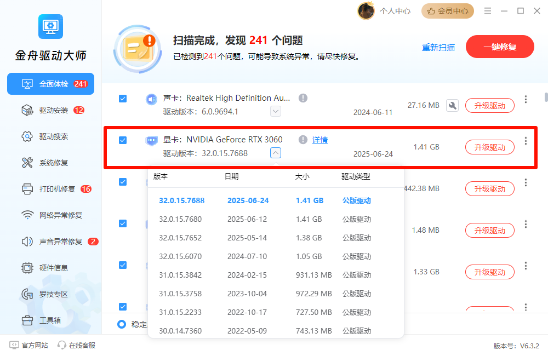Open more options in the 1.33 GB row
This screenshot has width=548, height=356.
pos(526,266)
